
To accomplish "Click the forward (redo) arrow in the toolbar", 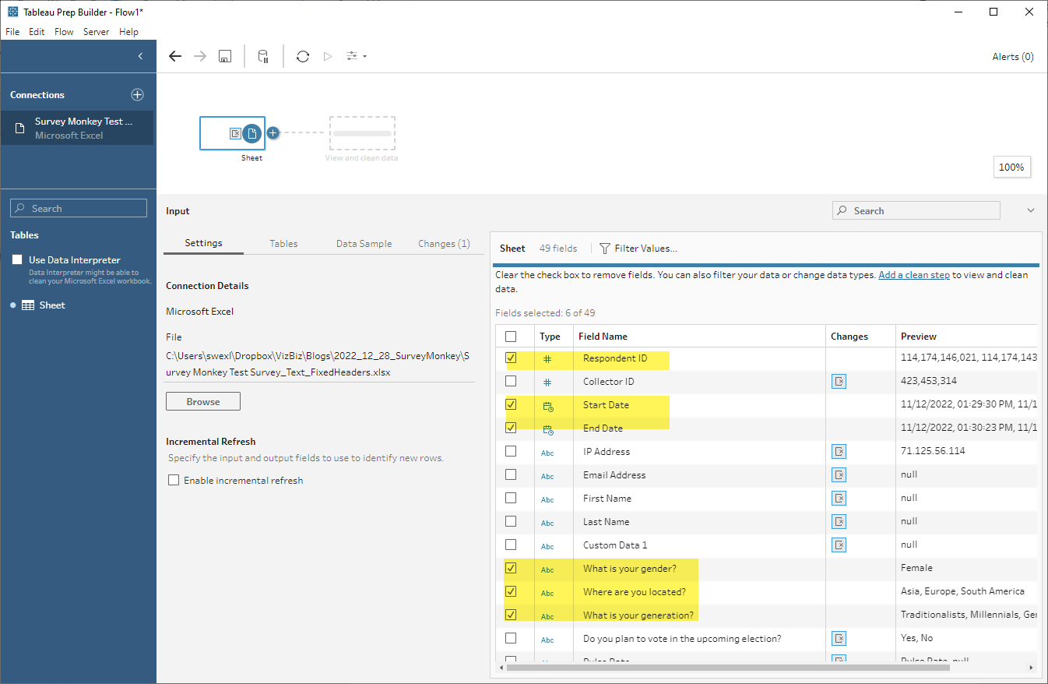I will (200, 56).
